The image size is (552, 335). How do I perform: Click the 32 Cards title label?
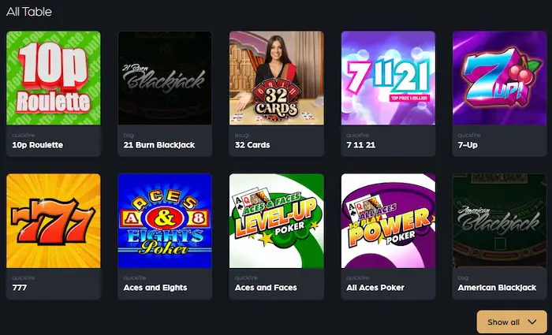click(252, 145)
